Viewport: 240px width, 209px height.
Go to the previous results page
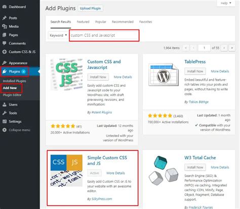pos(193,48)
